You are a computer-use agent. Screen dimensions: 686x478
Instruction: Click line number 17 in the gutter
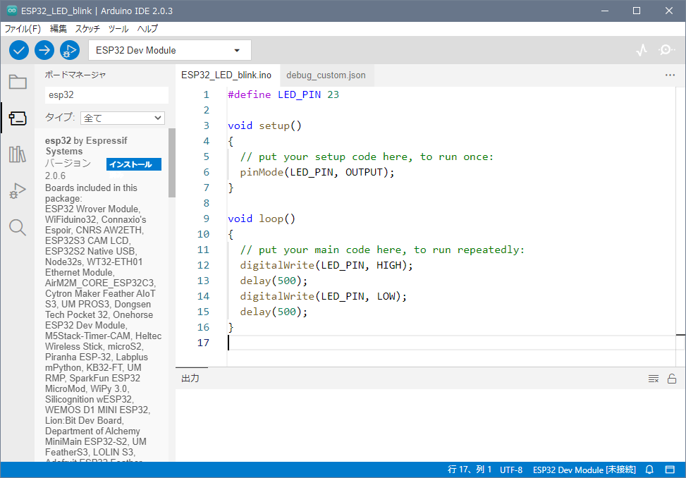pos(203,343)
